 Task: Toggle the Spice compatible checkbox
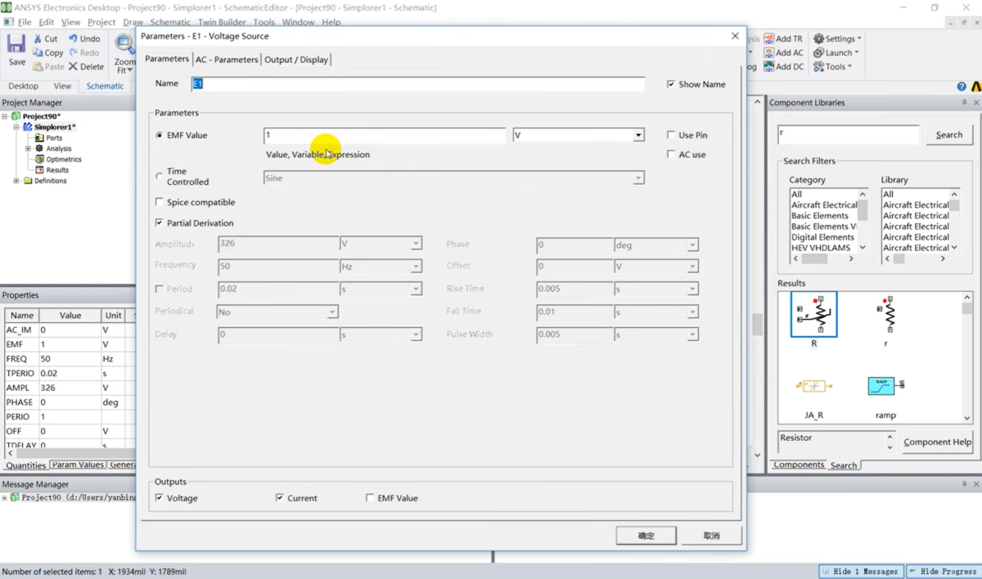[160, 202]
